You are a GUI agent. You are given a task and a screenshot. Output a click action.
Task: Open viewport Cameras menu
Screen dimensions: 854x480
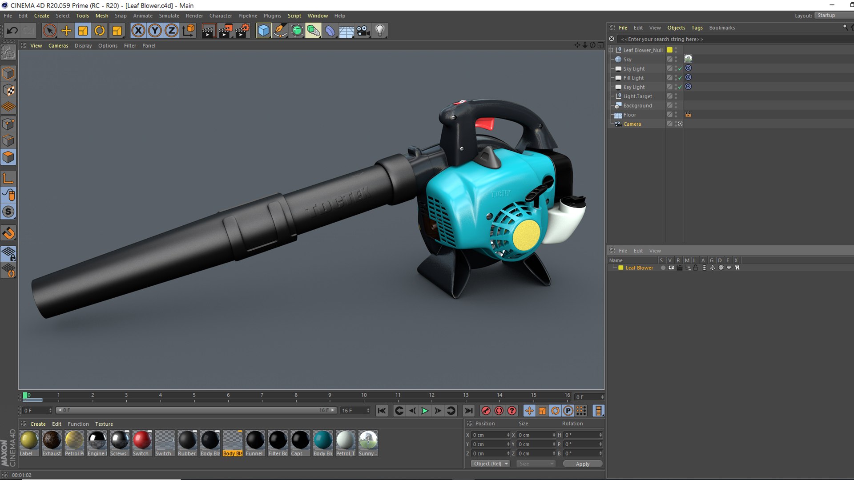point(58,46)
